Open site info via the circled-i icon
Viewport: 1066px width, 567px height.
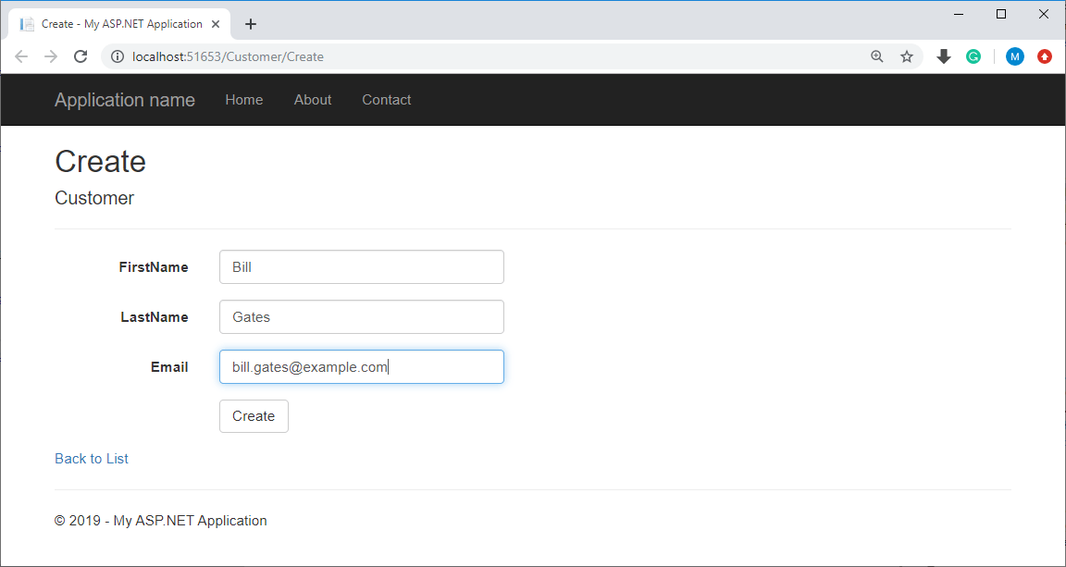[116, 56]
